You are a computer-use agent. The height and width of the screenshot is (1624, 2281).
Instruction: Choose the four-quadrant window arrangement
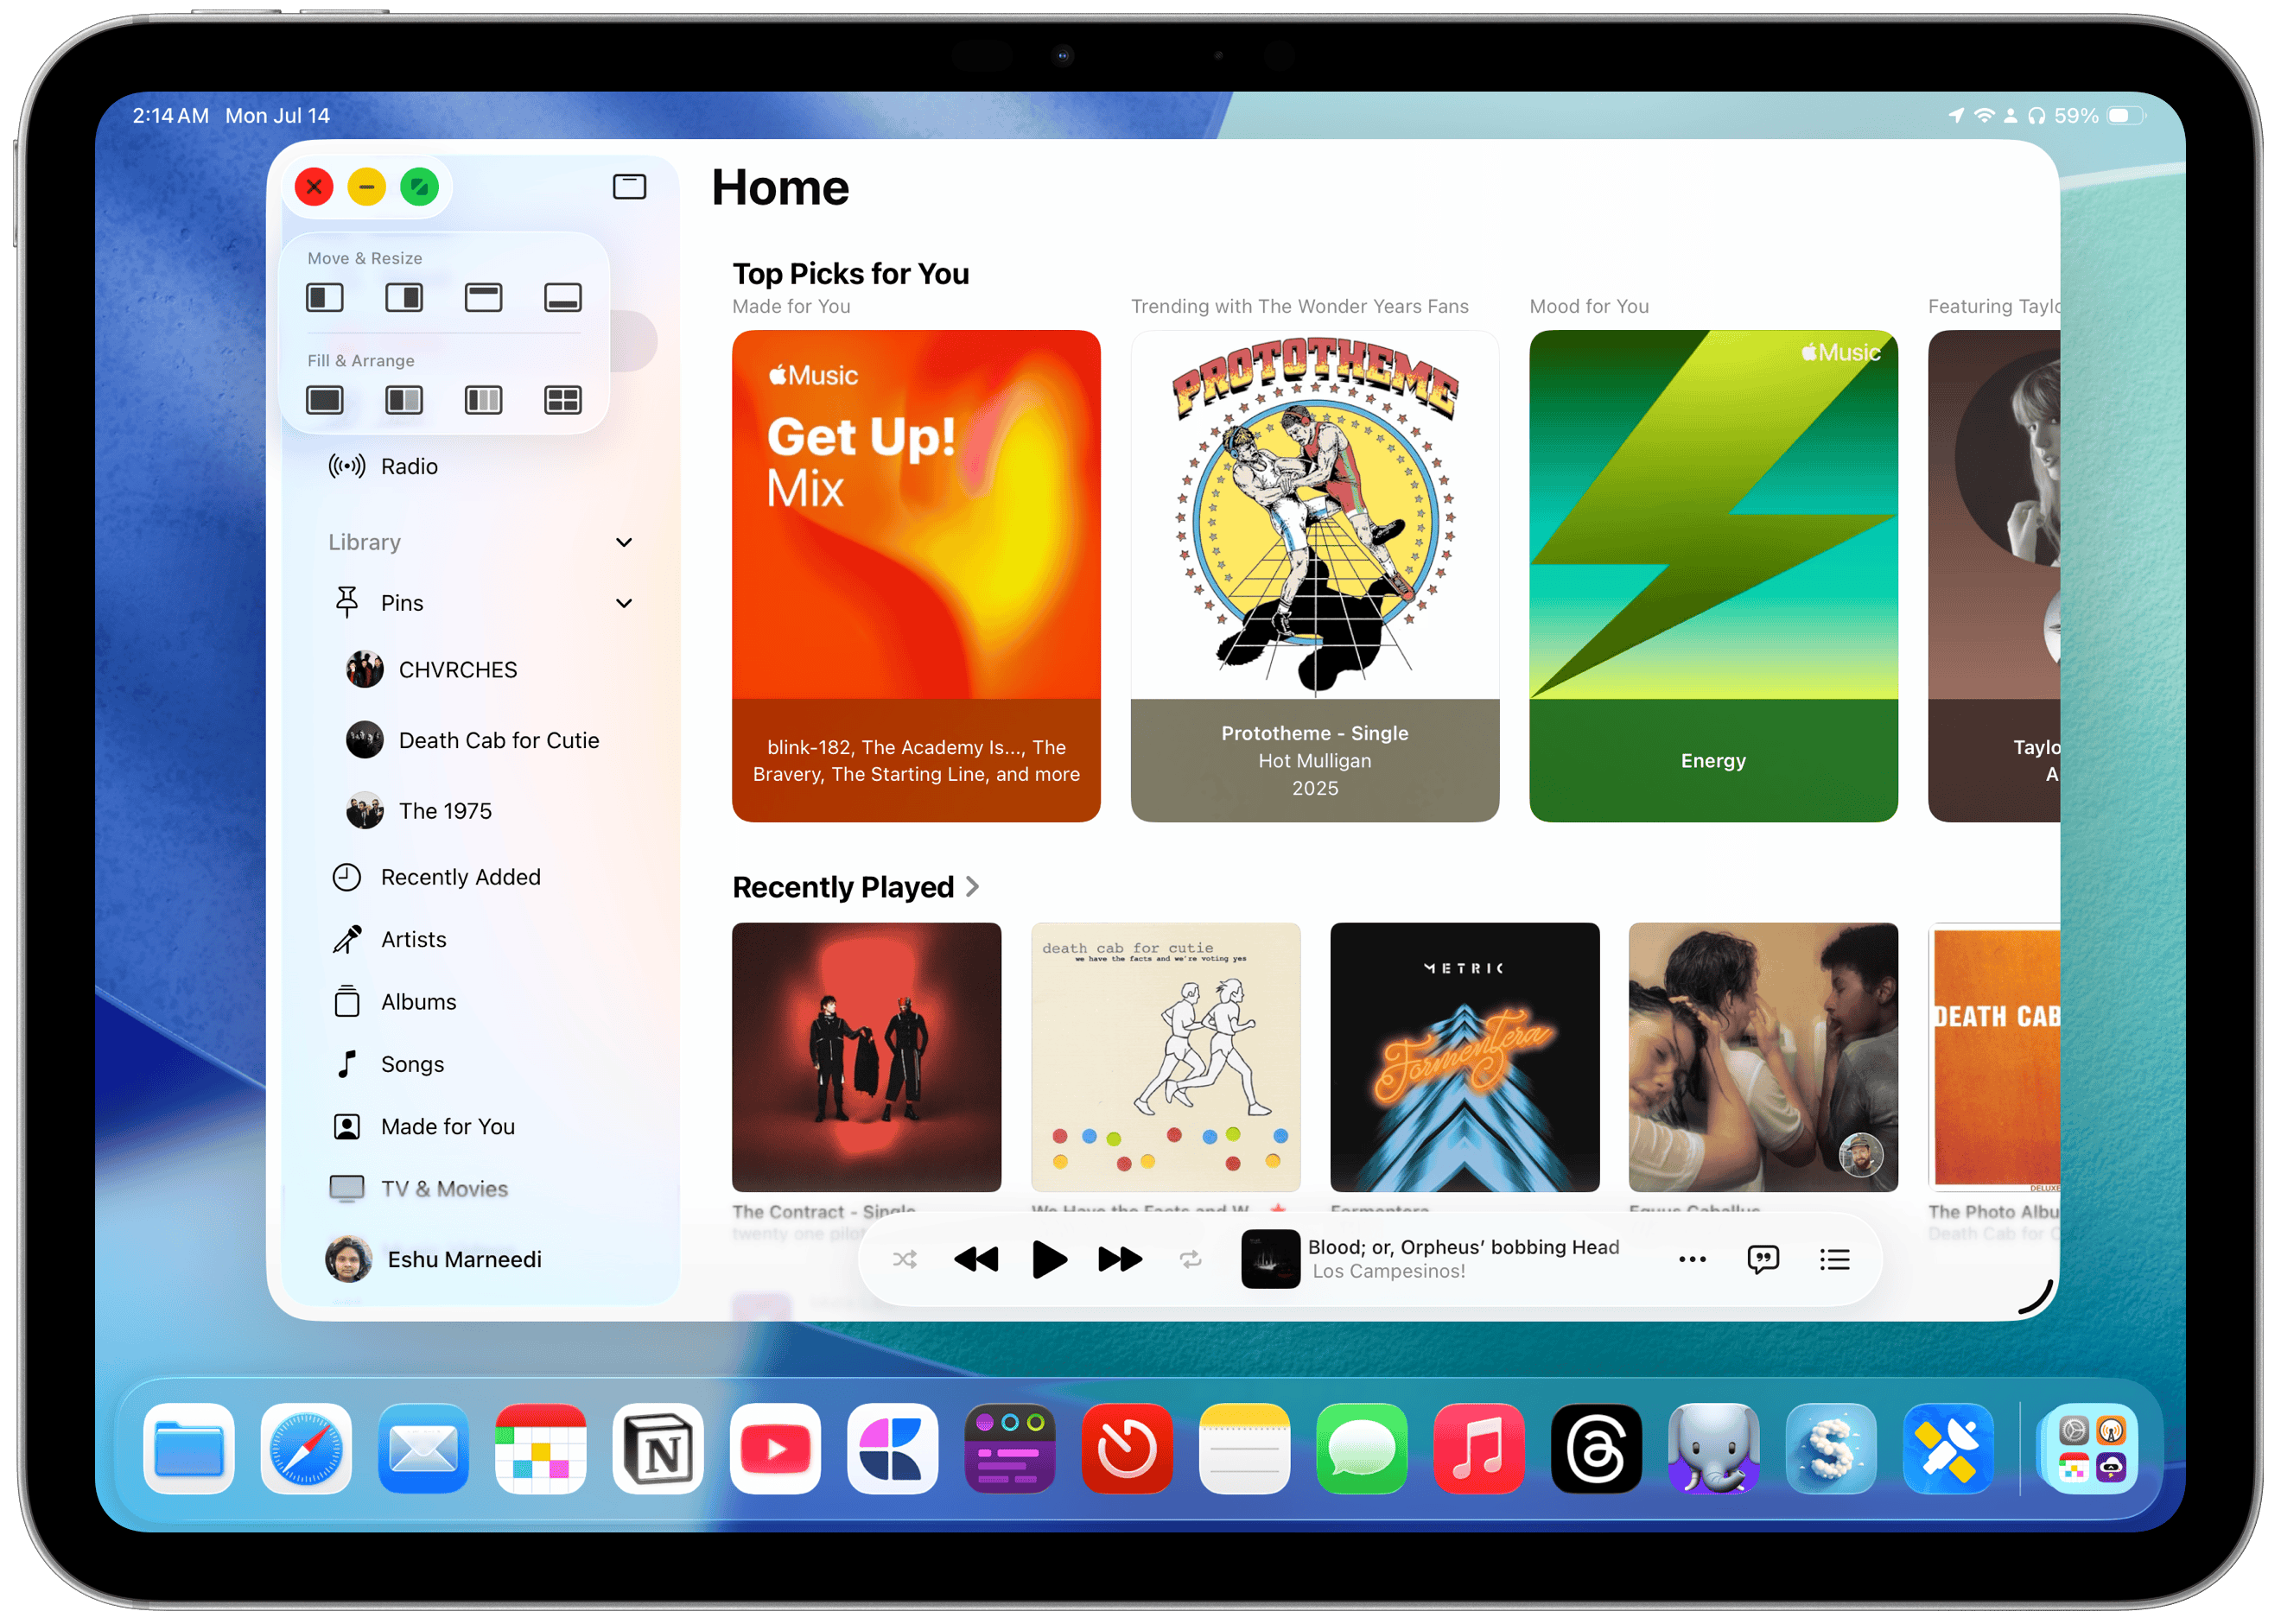[563, 401]
